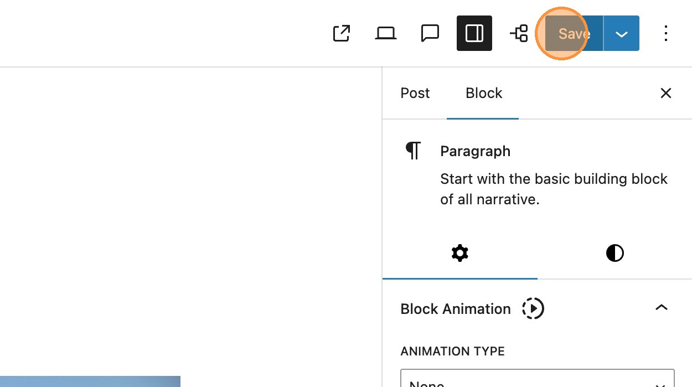Toggle the settings sidebar panel icon
Screen dimensions: 692x387
(474, 33)
